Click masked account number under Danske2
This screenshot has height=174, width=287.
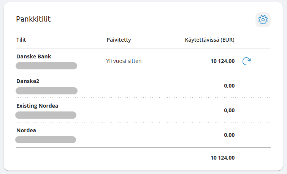pyautogui.click(x=46, y=91)
